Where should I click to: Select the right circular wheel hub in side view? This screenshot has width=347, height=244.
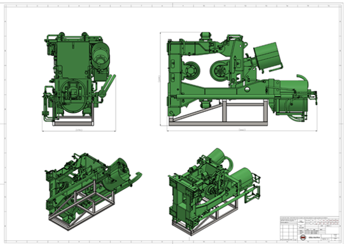click(x=220, y=71)
